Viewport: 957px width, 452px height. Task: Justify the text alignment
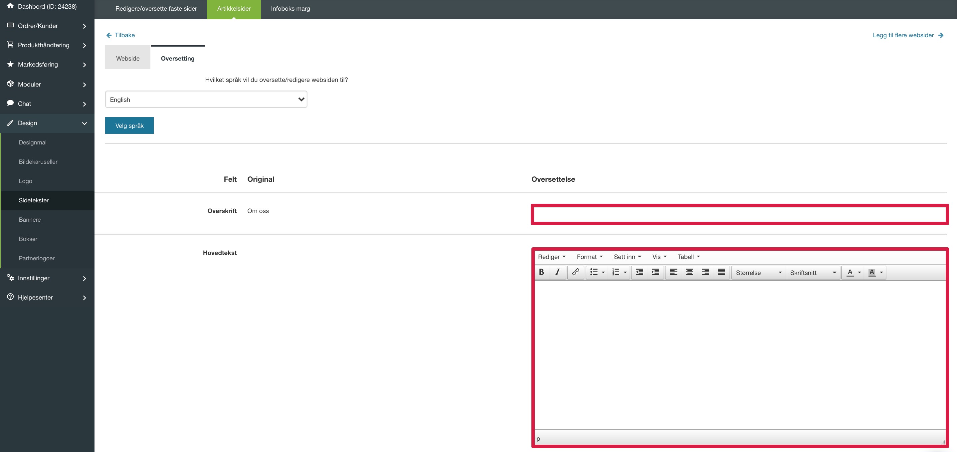click(x=721, y=272)
